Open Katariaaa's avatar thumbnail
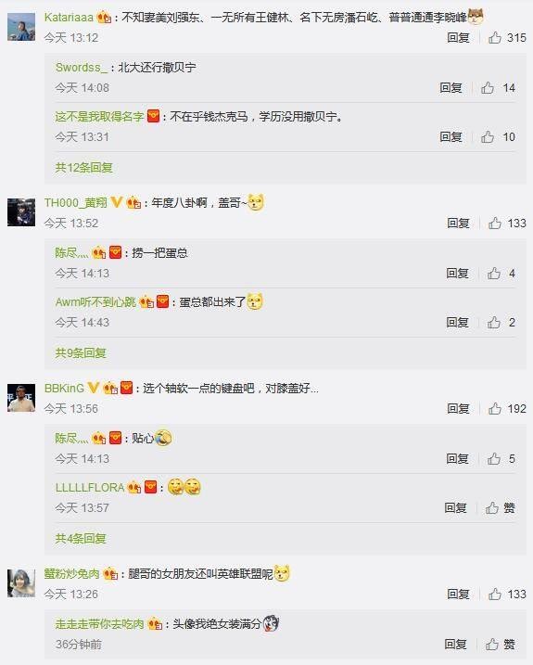The width and height of the screenshot is (533, 665). point(21,27)
